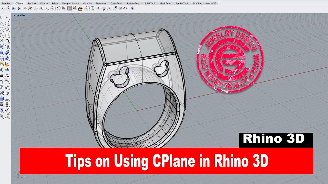The width and height of the screenshot is (328, 184).
Task: Select the Point tool
Action: click(x=7, y=17)
